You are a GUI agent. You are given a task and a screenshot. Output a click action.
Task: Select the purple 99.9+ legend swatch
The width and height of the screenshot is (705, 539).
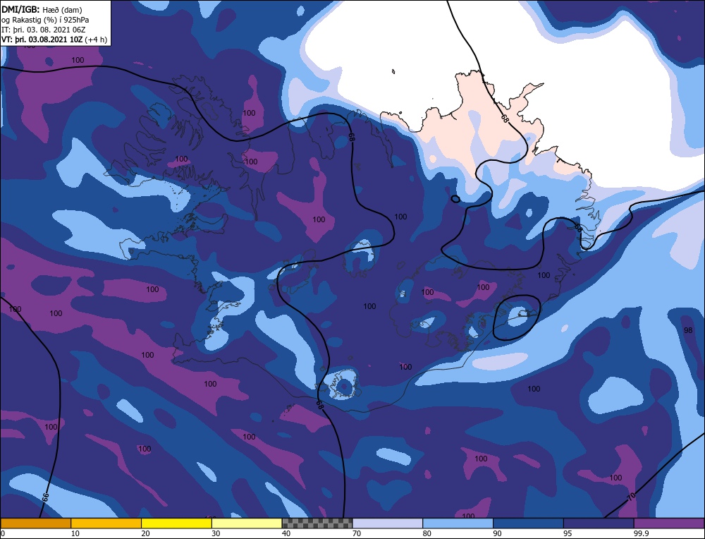(669, 523)
